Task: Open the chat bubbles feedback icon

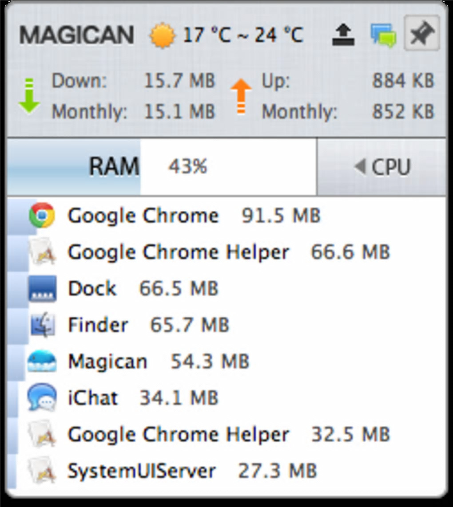Action: click(383, 35)
